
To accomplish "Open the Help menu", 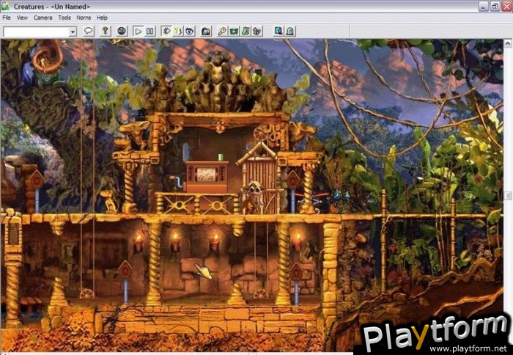I will point(102,18).
